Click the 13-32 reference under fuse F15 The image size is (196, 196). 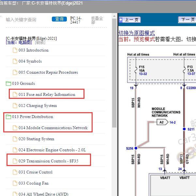pos(143,74)
